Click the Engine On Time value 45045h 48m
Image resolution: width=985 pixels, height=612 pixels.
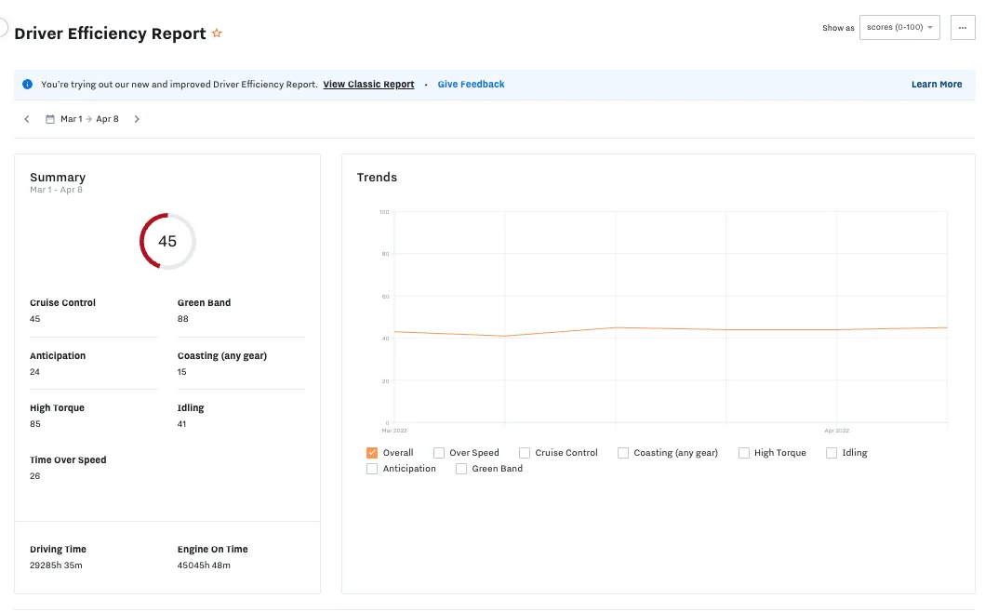tap(204, 565)
